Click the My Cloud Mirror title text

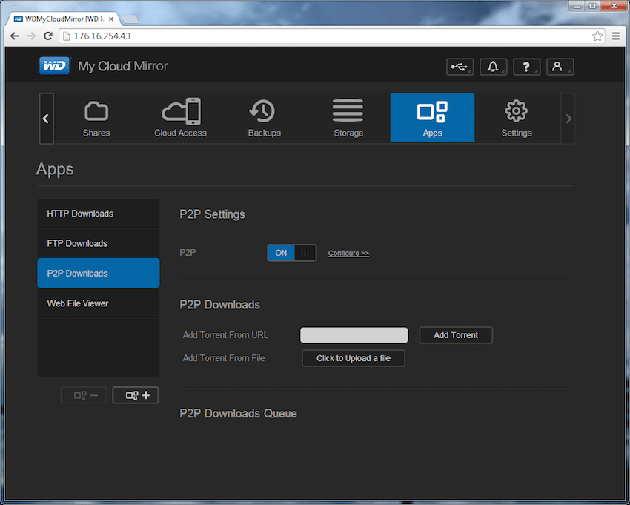[123, 66]
